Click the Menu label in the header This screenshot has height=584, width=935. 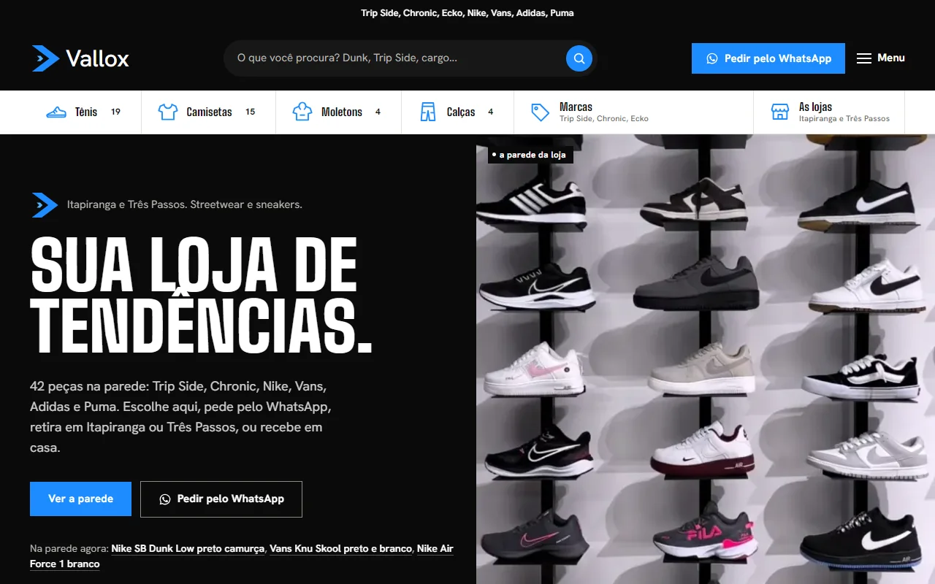point(891,58)
